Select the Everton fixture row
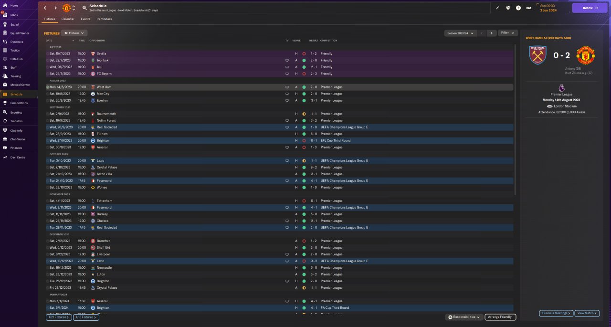Image resolution: width=611 pixels, height=327 pixels. tap(279, 101)
